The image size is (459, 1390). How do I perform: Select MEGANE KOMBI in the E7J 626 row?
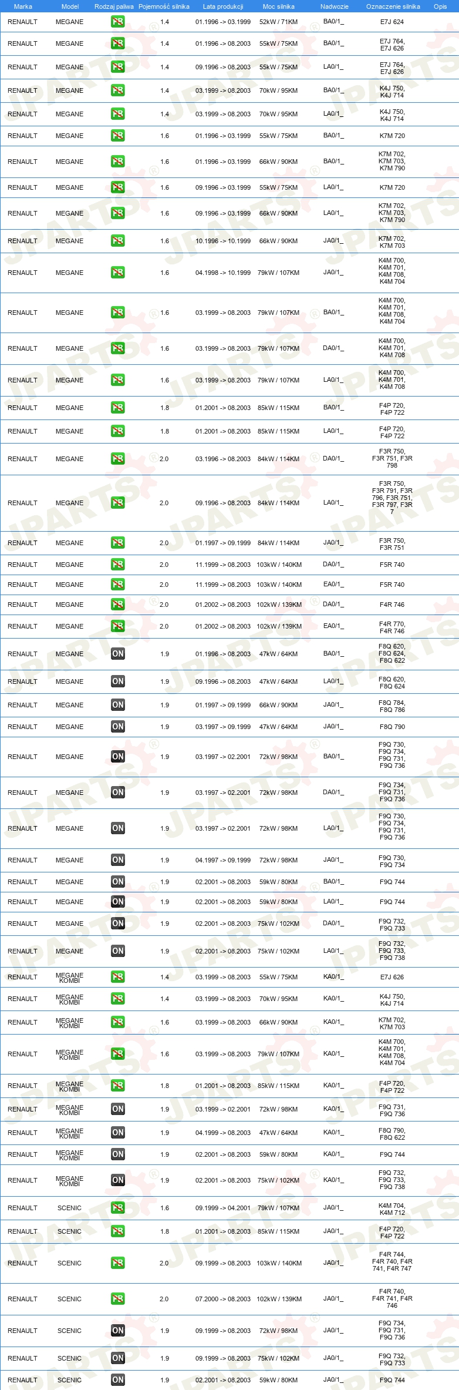click(70, 978)
